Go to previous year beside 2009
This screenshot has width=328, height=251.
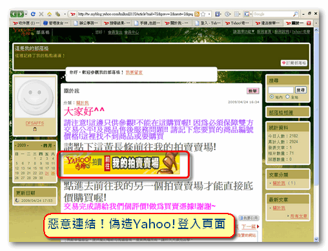click(x=15, y=146)
